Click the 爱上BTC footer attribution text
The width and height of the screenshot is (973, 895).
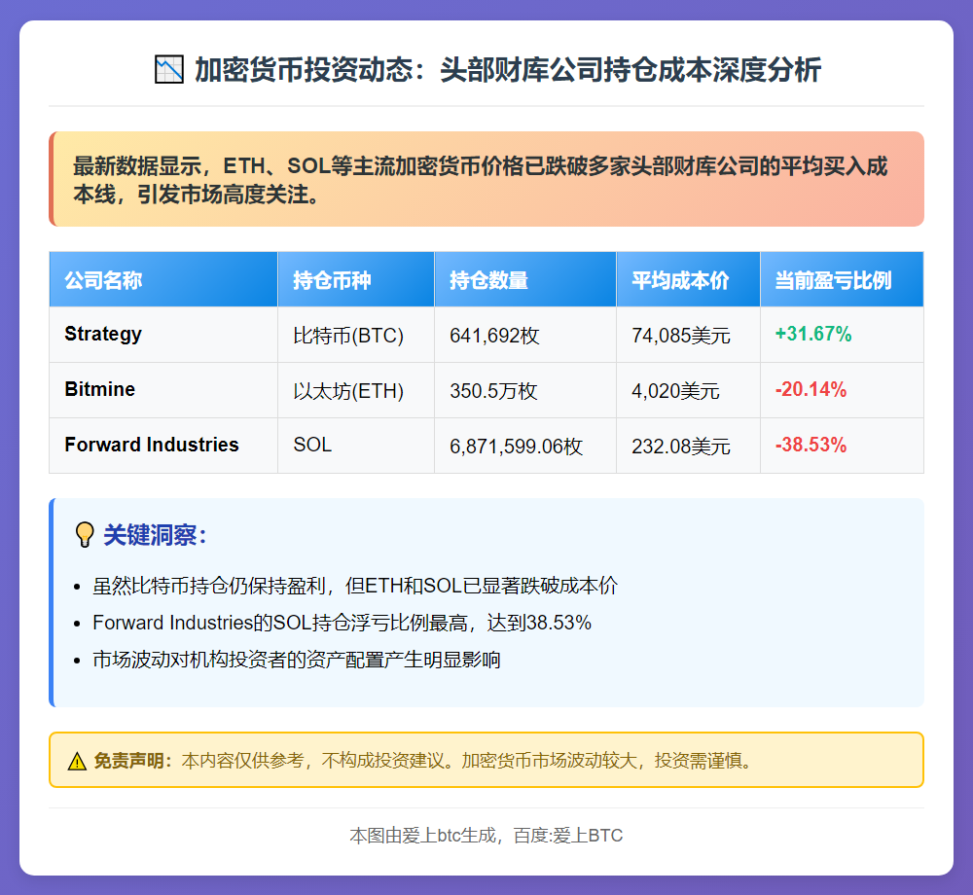tap(486, 835)
